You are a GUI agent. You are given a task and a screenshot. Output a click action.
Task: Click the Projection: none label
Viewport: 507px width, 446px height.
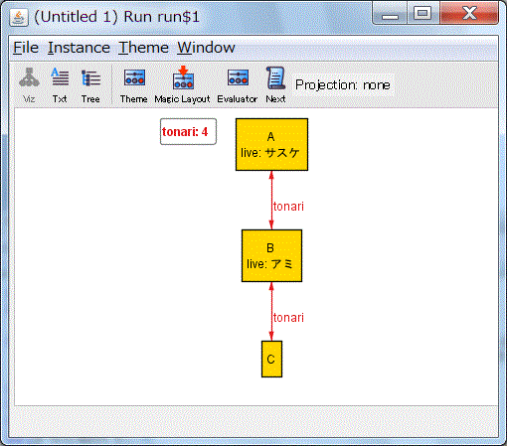coord(343,85)
